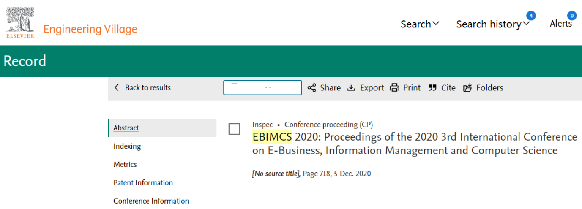The height and width of the screenshot is (209, 582).
Task: Expand the Search dropdown menu
Action: pyautogui.click(x=420, y=24)
